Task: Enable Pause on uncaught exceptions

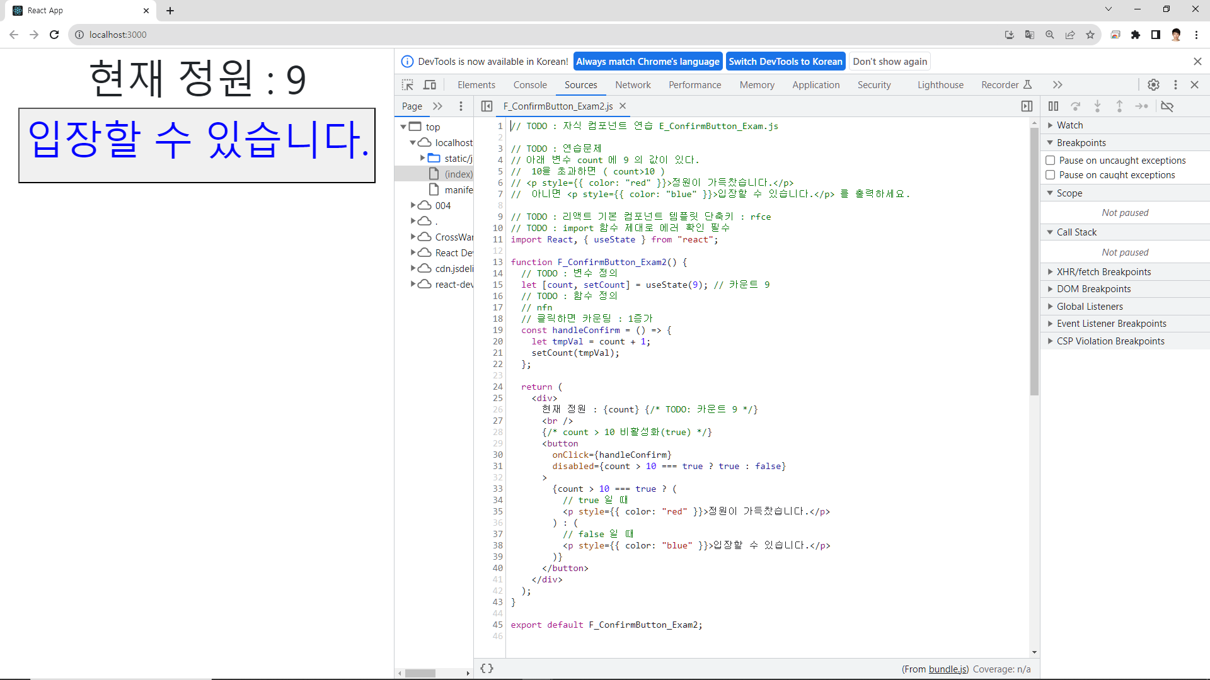Action: coord(1051,161)
